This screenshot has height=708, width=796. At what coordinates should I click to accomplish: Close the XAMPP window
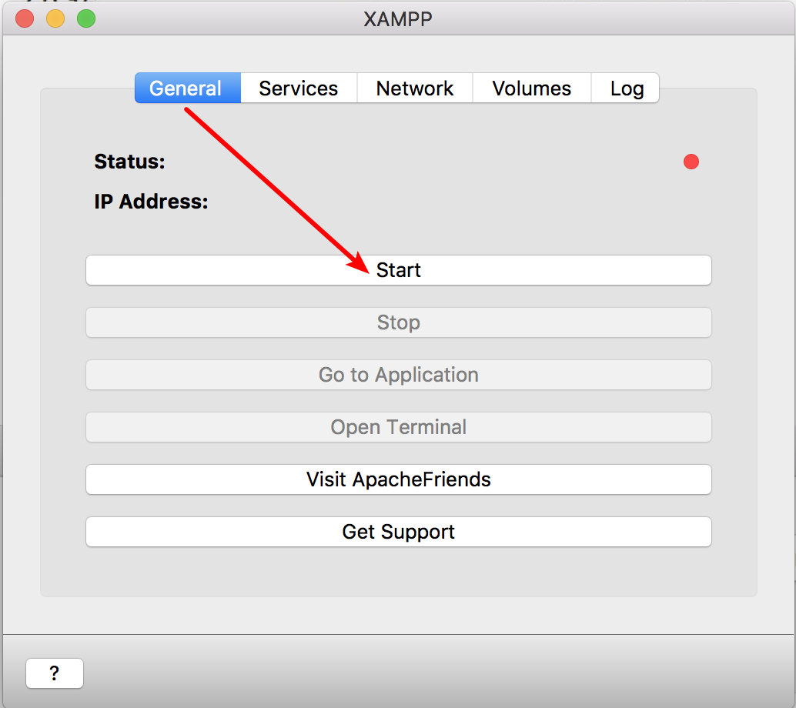coord(25,18)
